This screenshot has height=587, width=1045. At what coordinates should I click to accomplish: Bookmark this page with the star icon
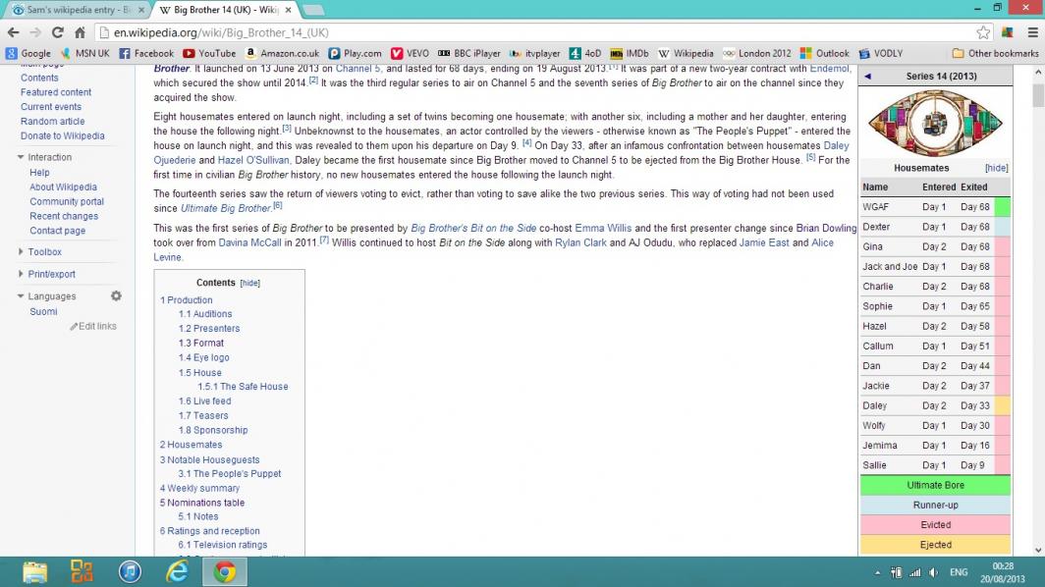coord(983,32)
